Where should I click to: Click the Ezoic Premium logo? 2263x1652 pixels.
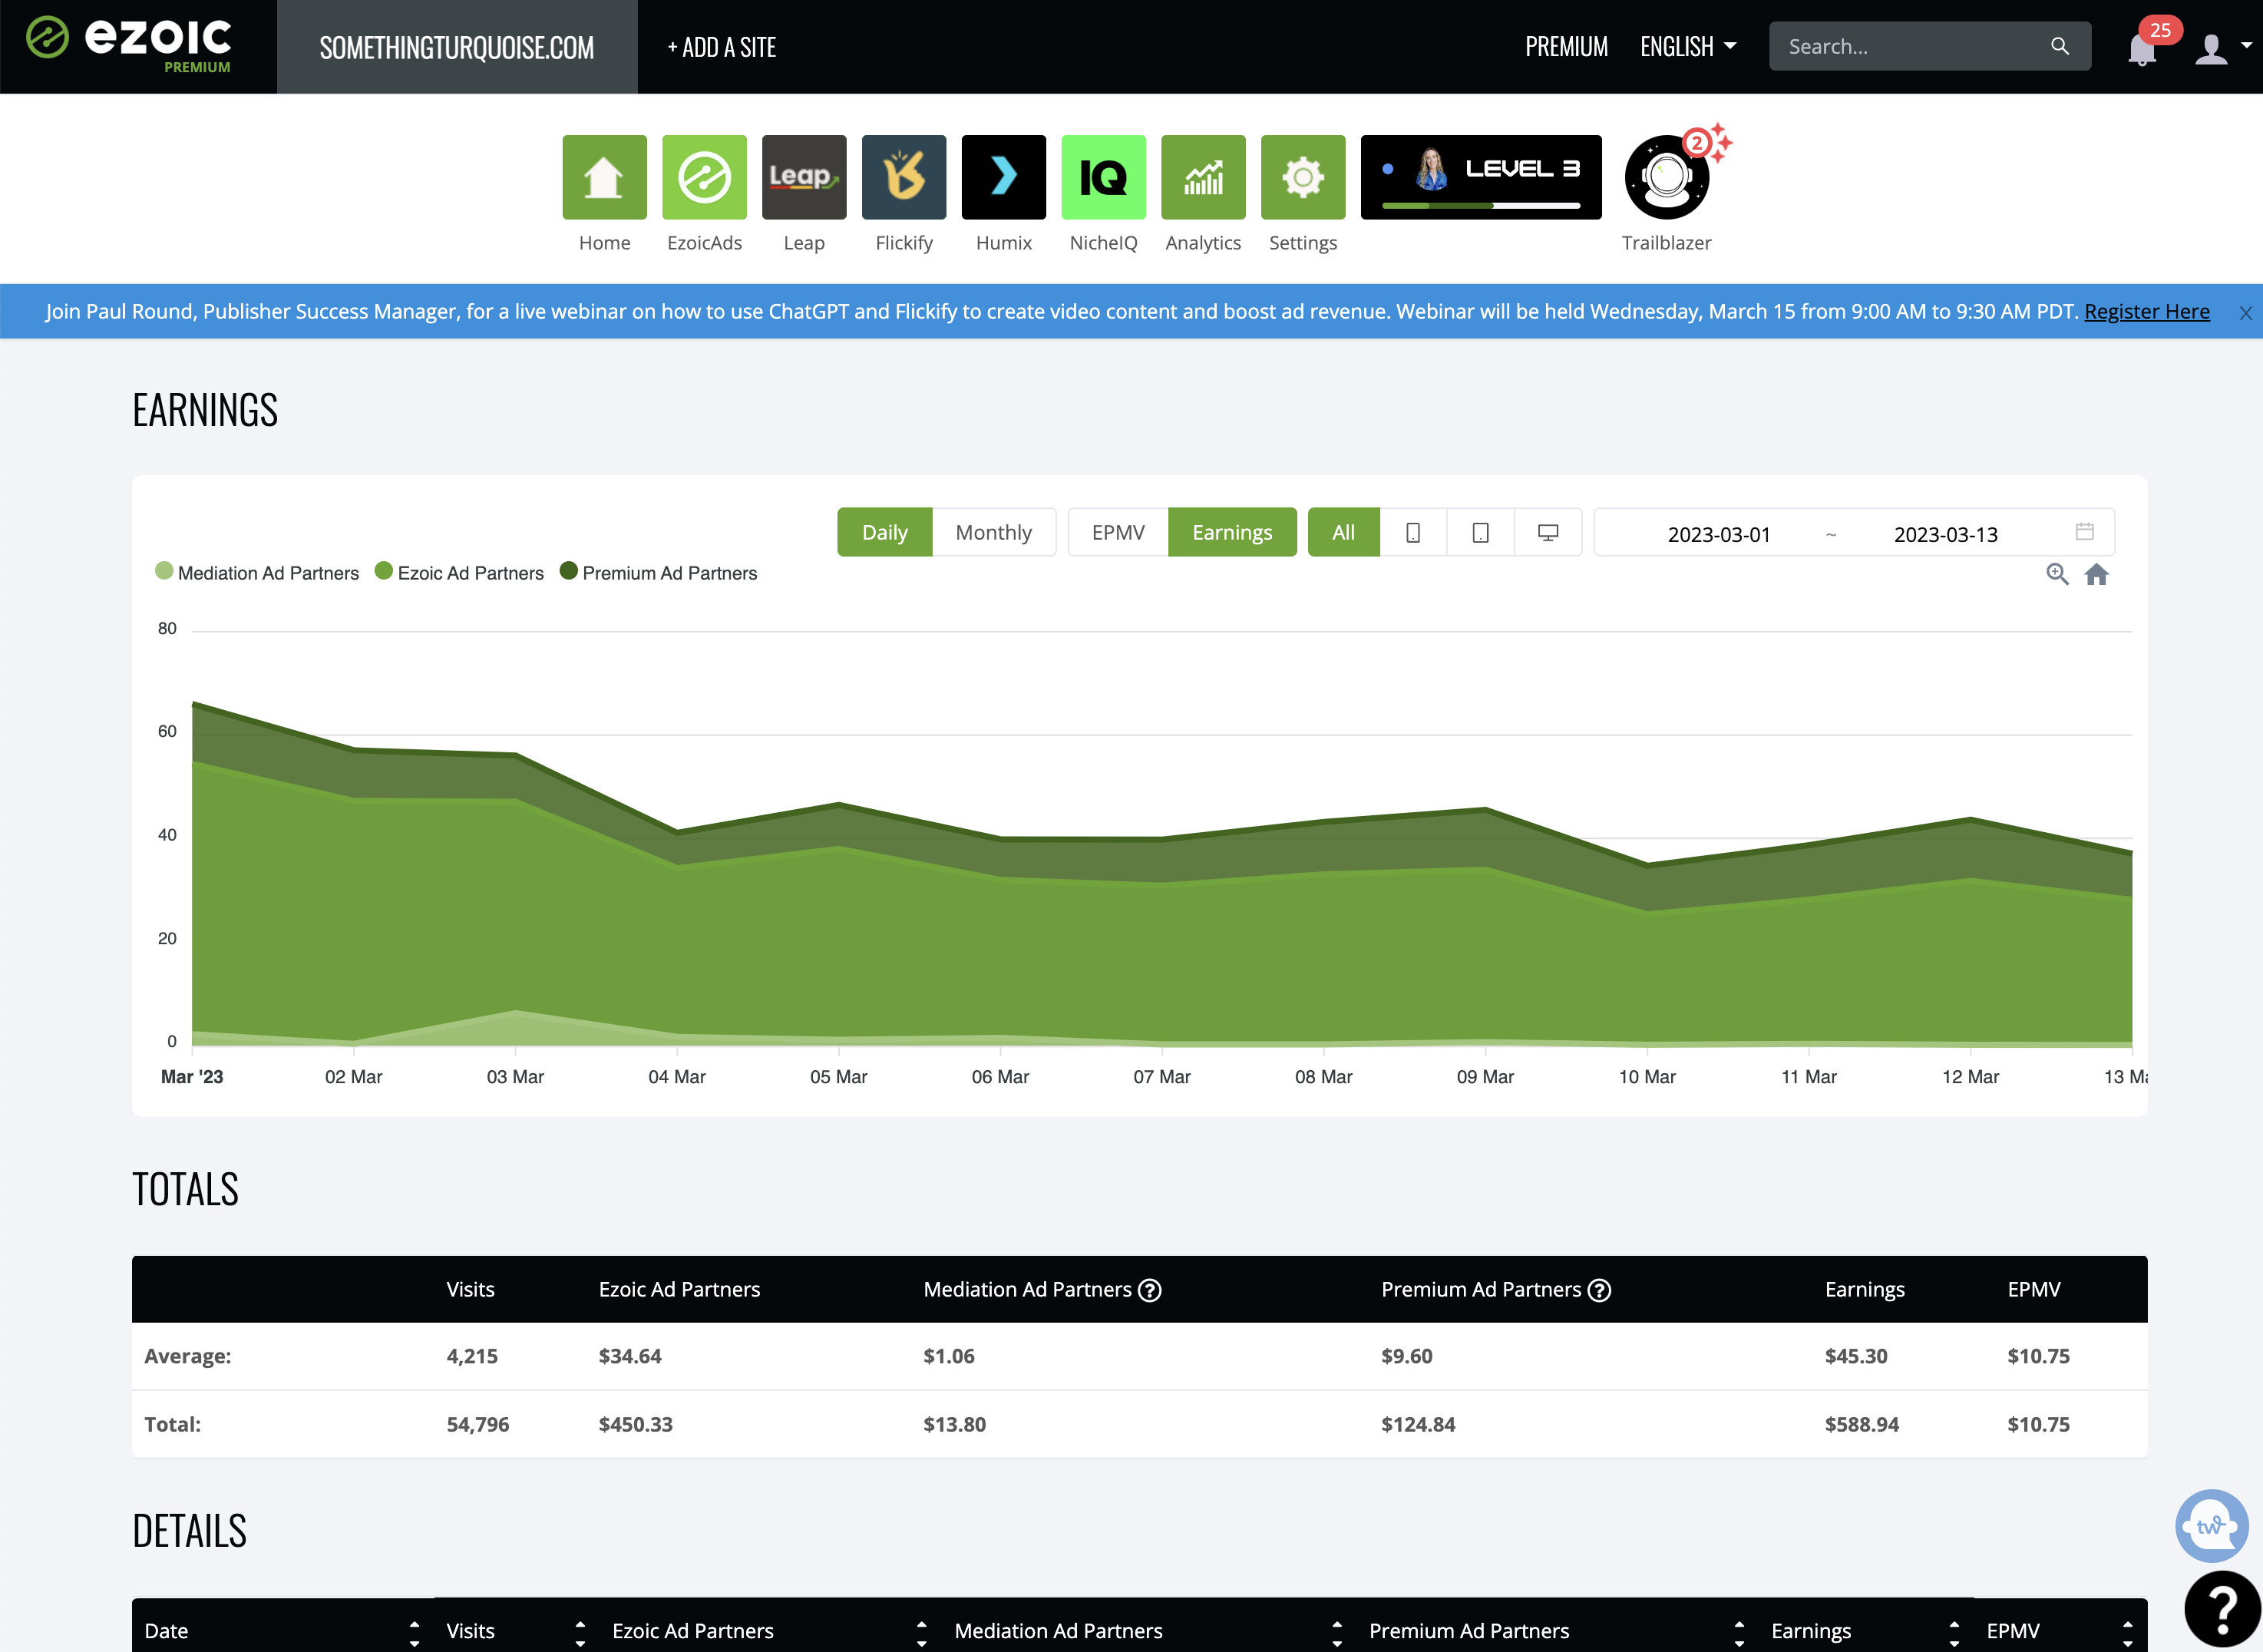pos(129,44)
